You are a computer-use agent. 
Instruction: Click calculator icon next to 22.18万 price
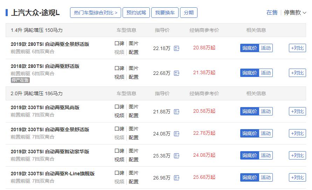pos(176,48)
